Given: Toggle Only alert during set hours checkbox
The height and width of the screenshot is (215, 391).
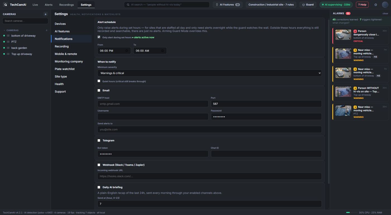Looking at the screenshot, I should [99, 37].
